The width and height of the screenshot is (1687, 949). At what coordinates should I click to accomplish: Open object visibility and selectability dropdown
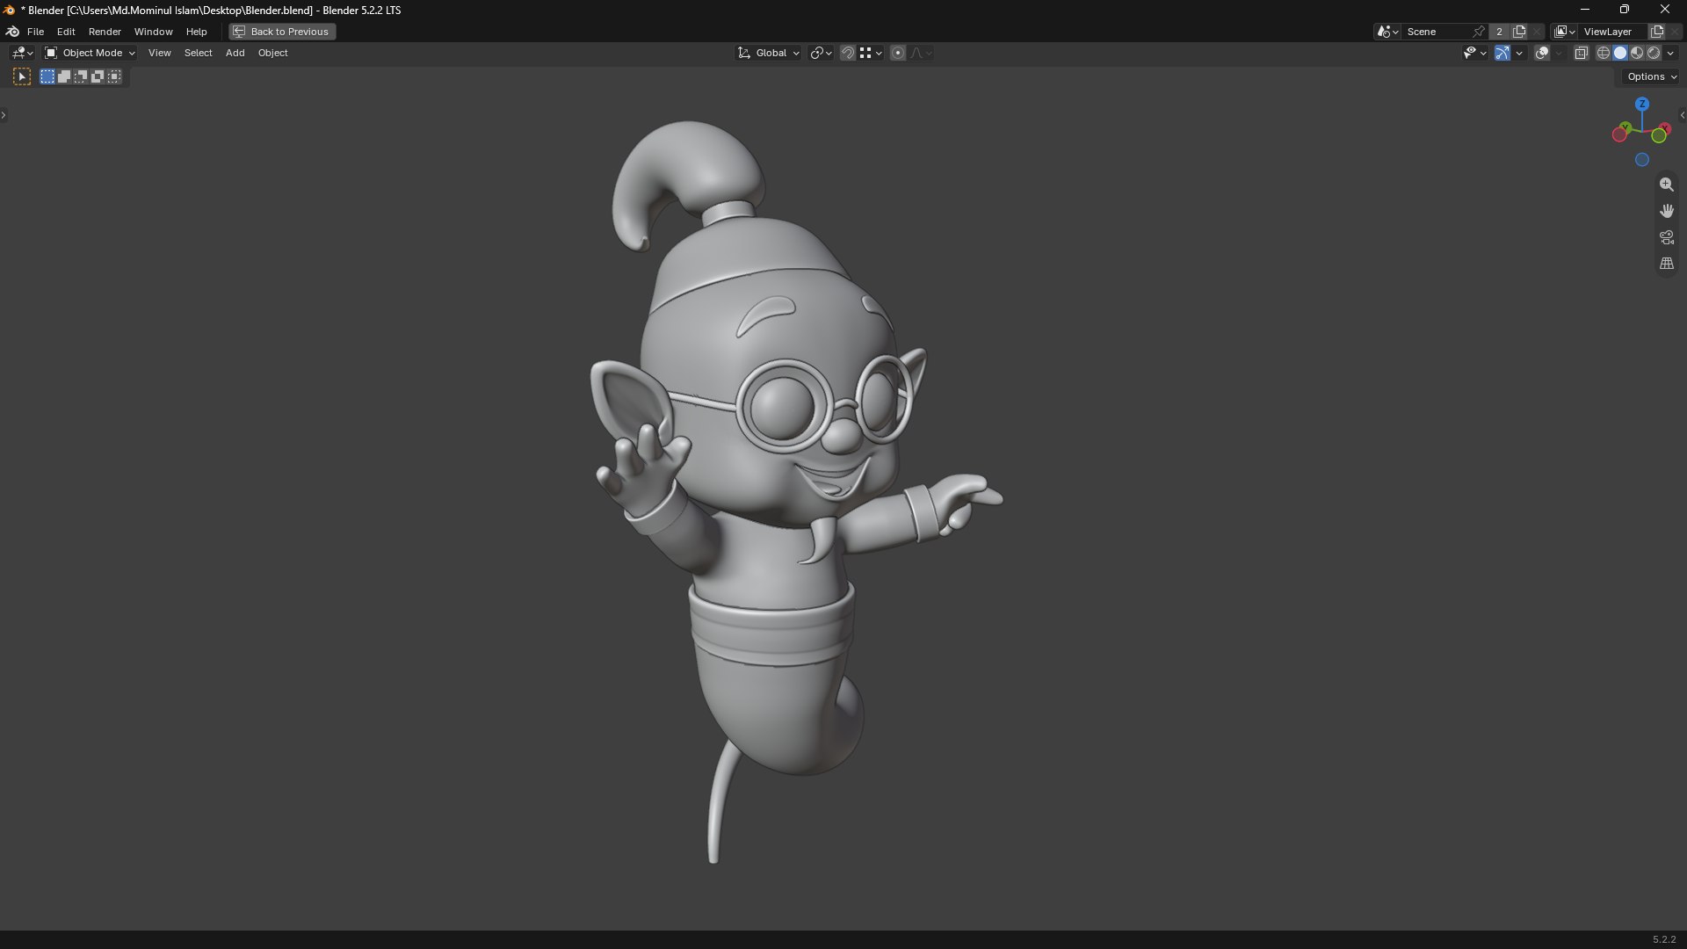1474,53
